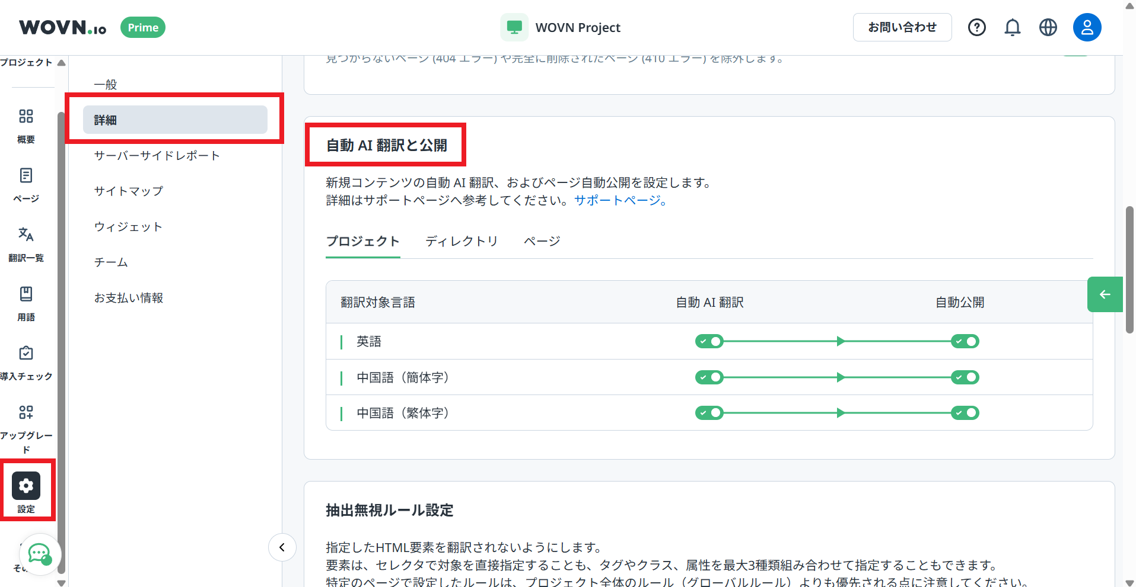Open the 用語 glossary panel
The height and width of the screenshot is (587, 1136).
(26, 302)
